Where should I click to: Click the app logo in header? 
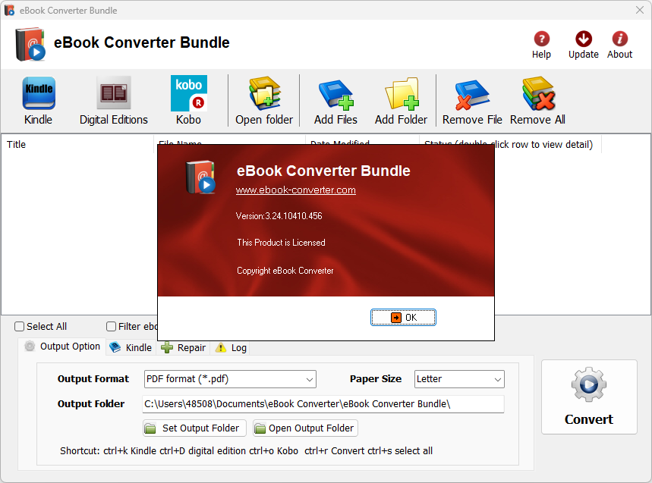click(30, 44)
